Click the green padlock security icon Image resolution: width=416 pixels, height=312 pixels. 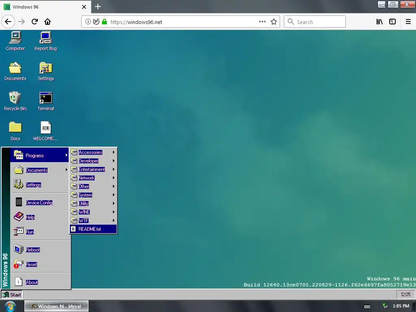[x=104, y=22]
